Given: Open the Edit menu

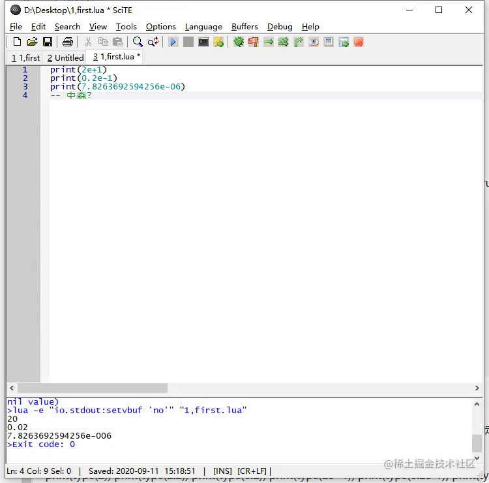Looking at the screenshot, I should [x=38, y=27].
